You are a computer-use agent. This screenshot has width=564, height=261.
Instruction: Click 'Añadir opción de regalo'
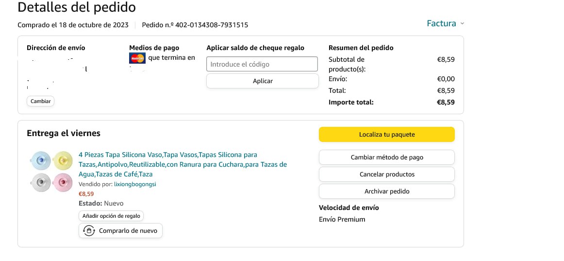point(111,216)
